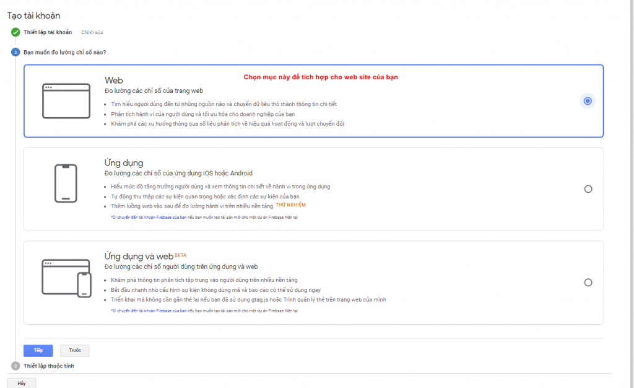The height and width of the screenshot is (388, 634).
Task: Select the Ứng dụng radio button
Action: coord(588,189)
